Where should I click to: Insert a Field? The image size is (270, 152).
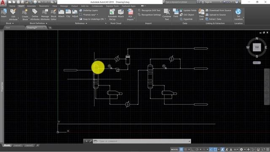(175, 13)
